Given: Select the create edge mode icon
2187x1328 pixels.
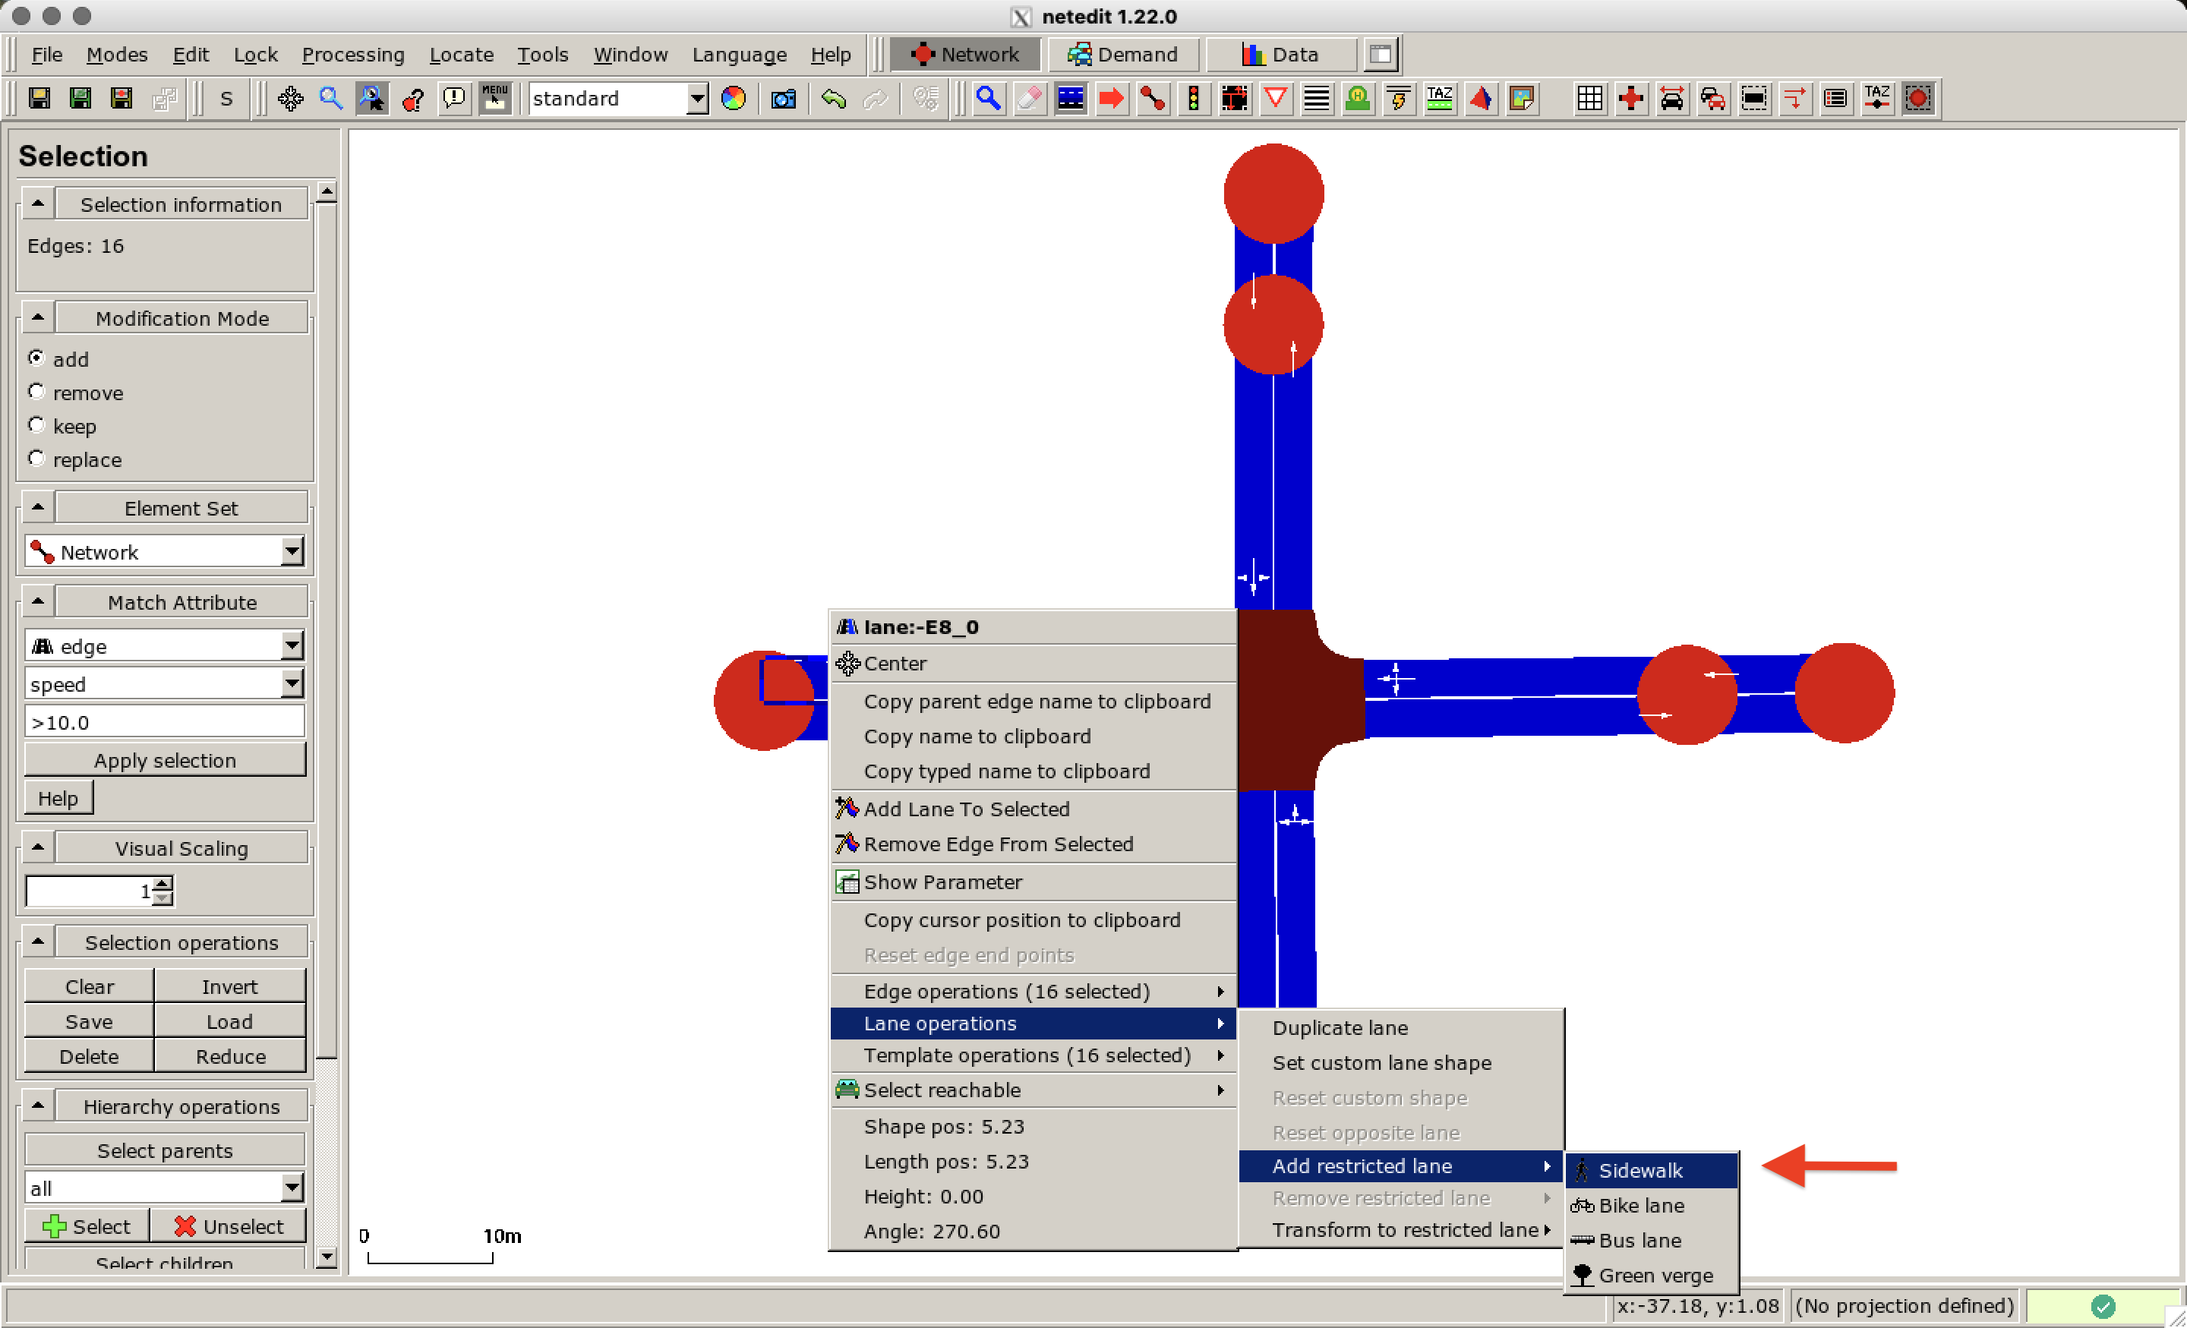Looking at the screenshot, I should pyautogui.click(x=1152, y=99).
